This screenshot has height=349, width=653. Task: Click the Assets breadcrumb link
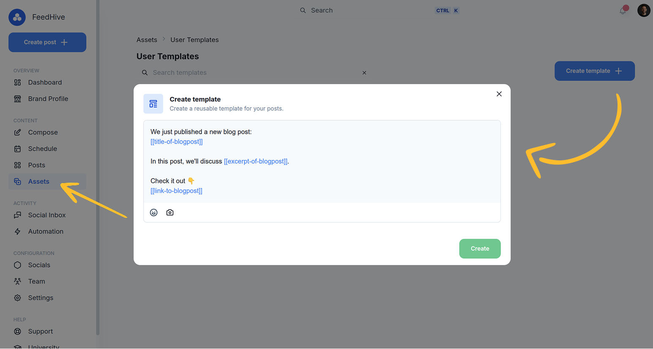pyautogui.click(x=147, y=40)
